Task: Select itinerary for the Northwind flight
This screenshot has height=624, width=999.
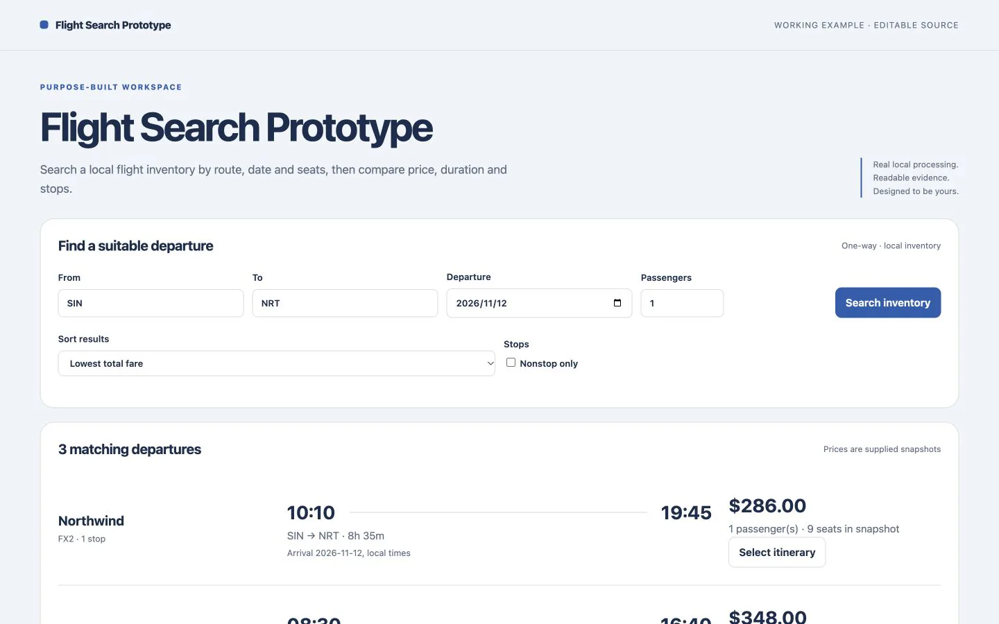Action: (x=777, y=553)
